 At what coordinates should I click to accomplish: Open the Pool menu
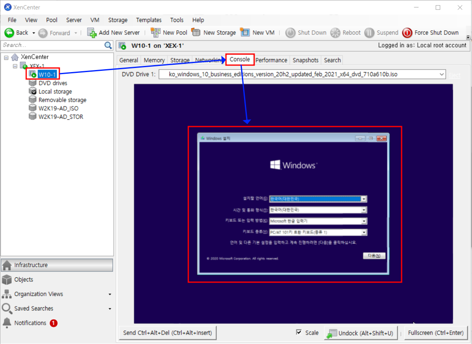pos(52,20)
